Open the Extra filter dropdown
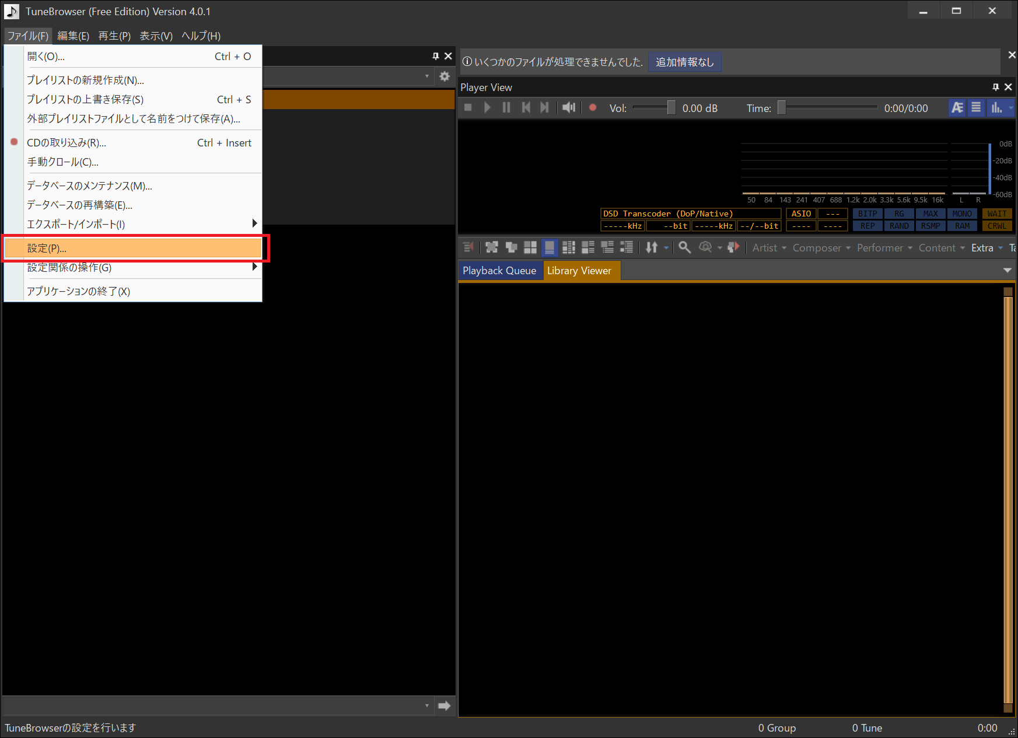Screen dimensions: 1018x738 click(x=987, y=248)
